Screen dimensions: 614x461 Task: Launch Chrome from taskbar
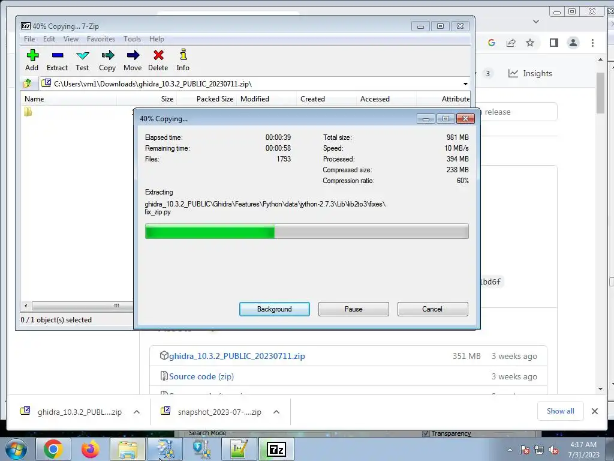[x=53, y=449]
